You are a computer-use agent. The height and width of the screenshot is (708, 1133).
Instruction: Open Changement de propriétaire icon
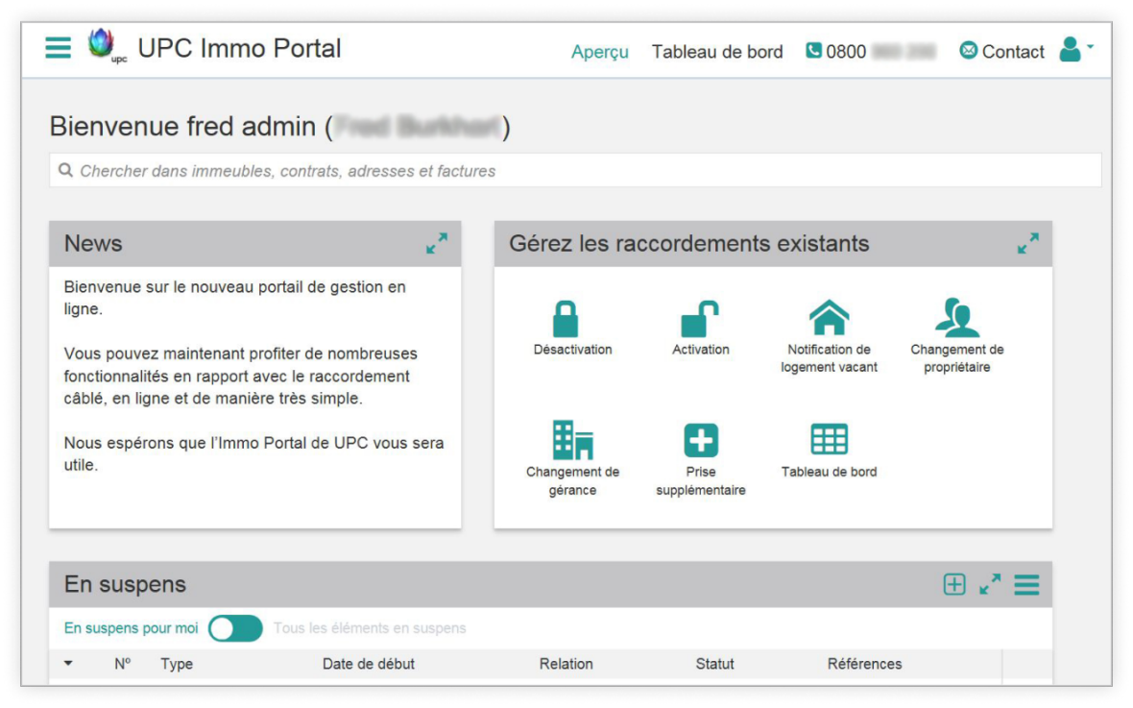click(x=957, y=317)
